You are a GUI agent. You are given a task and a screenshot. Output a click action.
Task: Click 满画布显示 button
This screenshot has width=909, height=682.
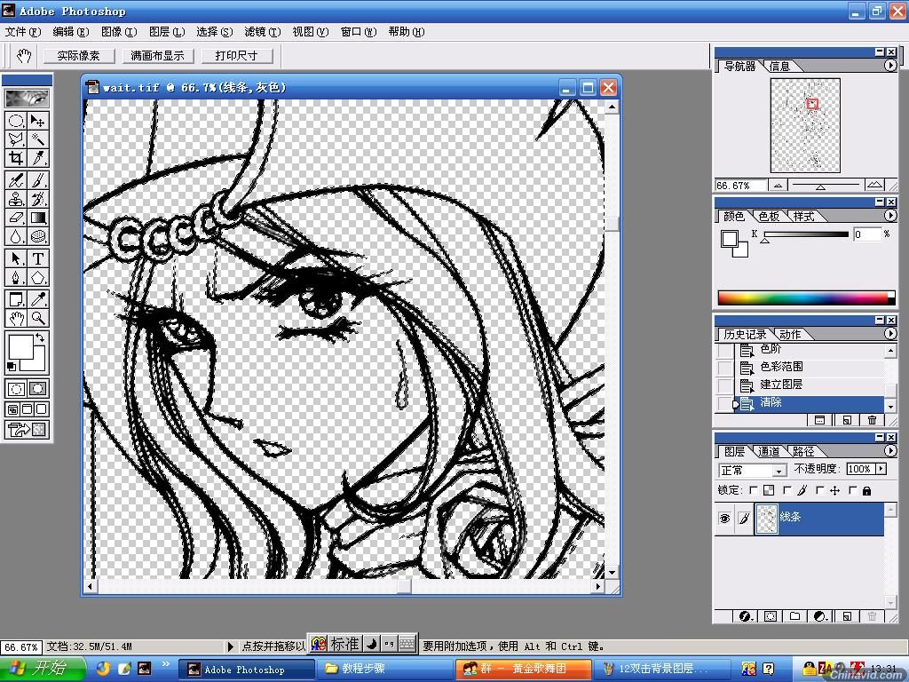pyautogui.click(x=157, y=56)
